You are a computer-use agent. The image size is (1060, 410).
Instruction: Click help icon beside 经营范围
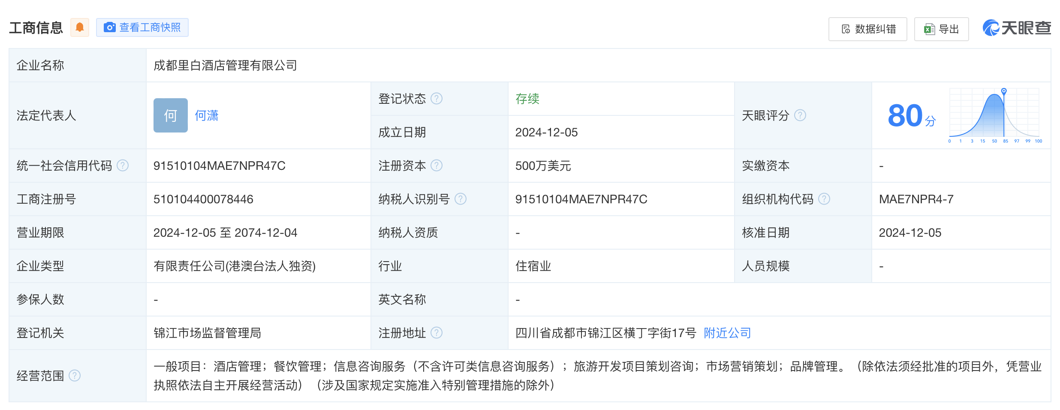pos(75,376)
